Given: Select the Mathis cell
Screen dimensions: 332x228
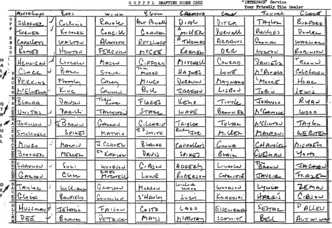Looking at the screenshot, I should click(x=111, y=132).
